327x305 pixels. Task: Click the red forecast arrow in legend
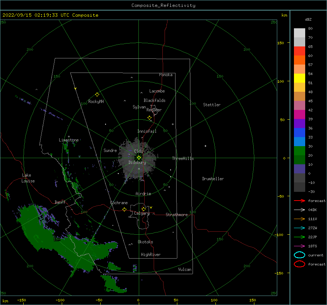[x=299, y=201]
